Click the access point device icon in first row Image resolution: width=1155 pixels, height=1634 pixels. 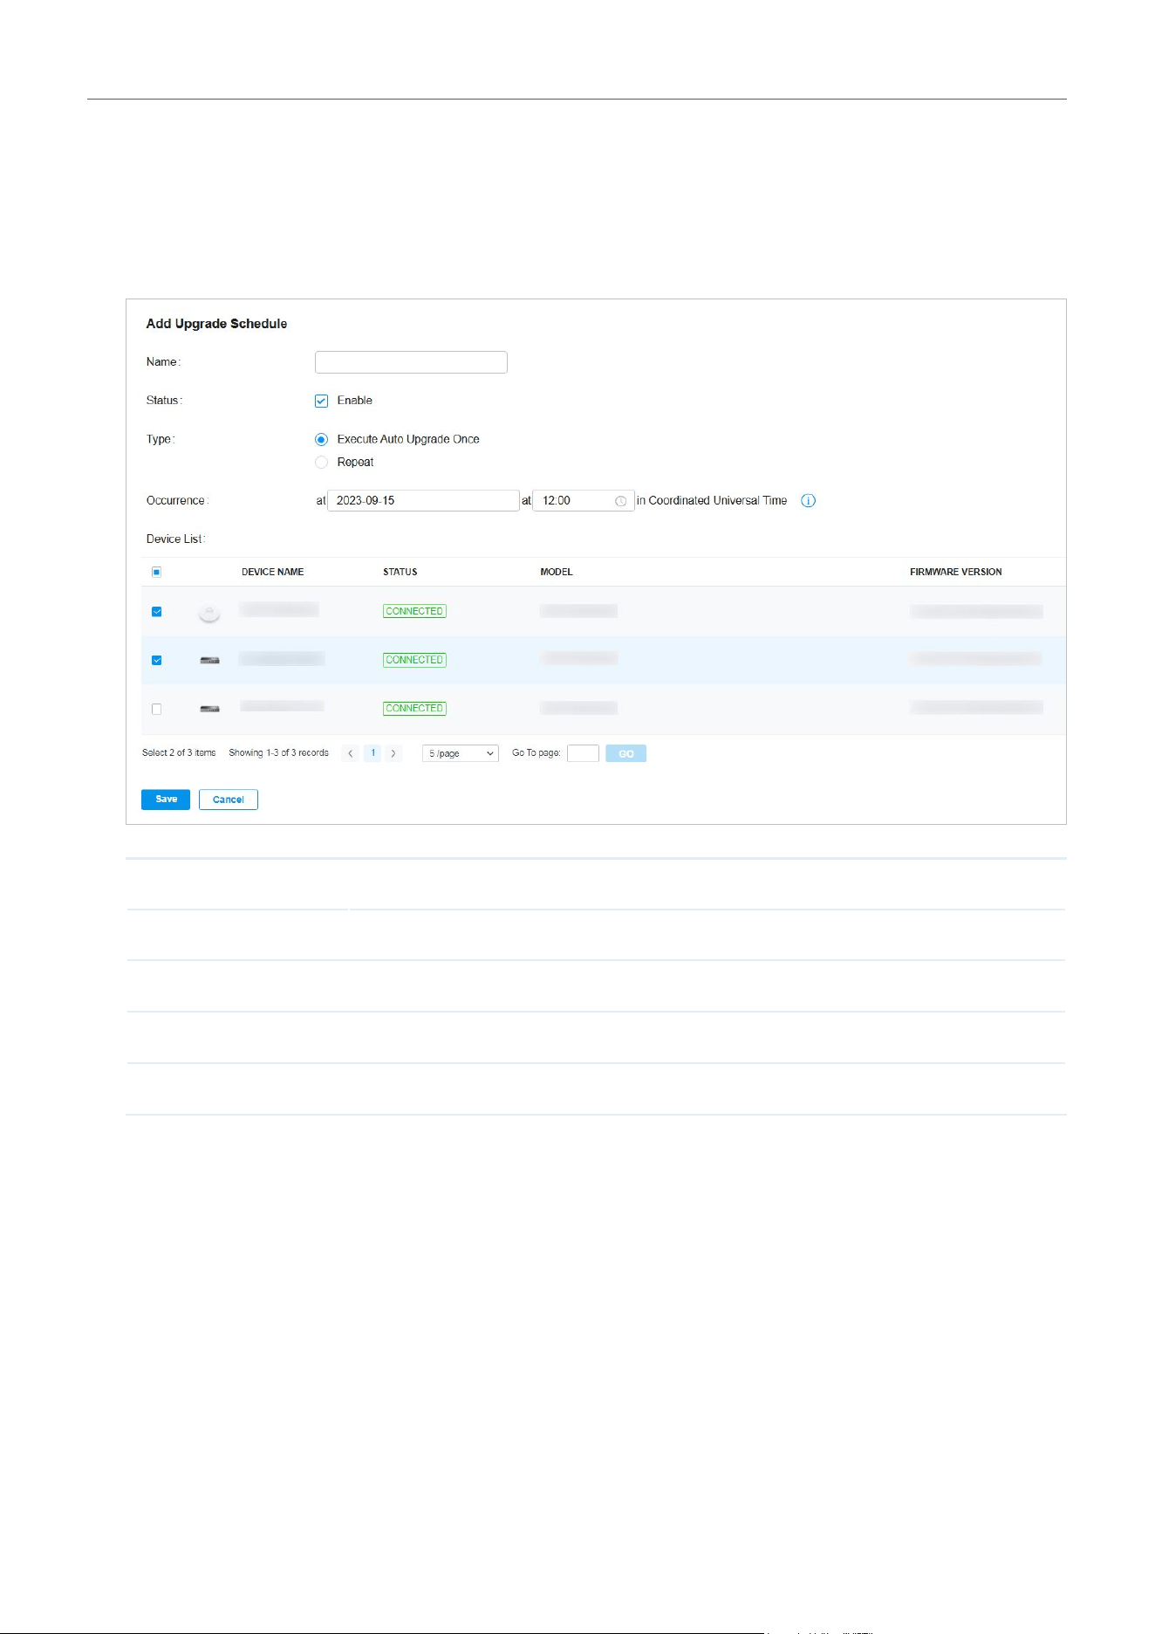coord(209,614)
